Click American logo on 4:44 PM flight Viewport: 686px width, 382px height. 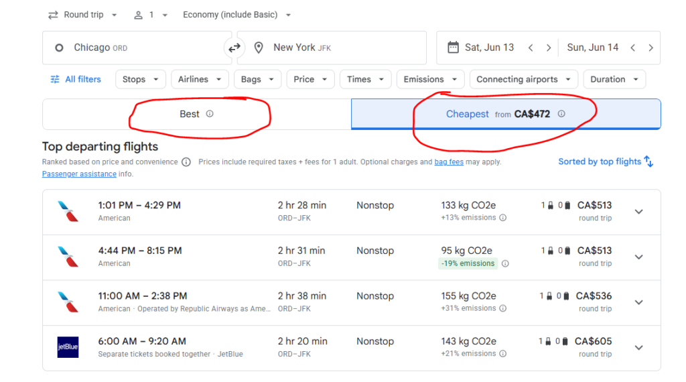[x=68, y=257]
